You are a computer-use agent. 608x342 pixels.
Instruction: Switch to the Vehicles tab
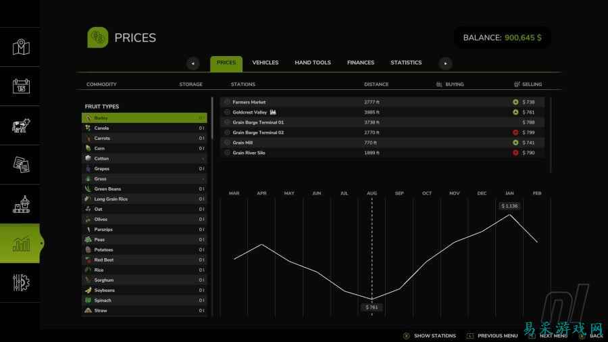(265, 63)
